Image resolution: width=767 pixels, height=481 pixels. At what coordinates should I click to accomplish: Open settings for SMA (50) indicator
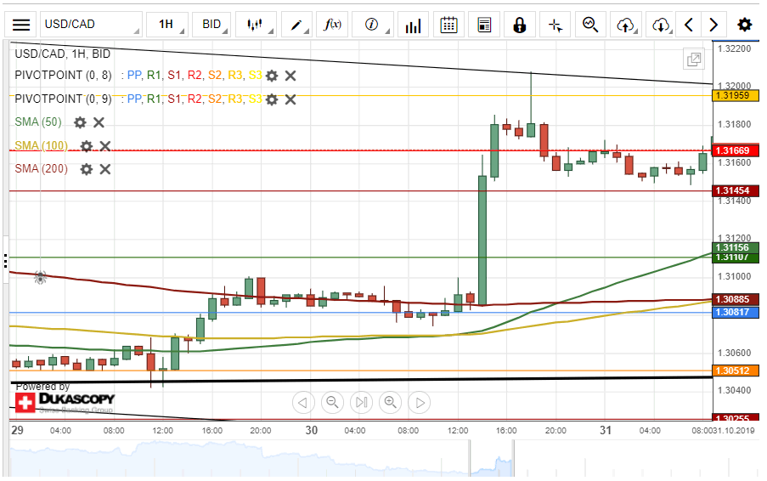coord(80,122)
